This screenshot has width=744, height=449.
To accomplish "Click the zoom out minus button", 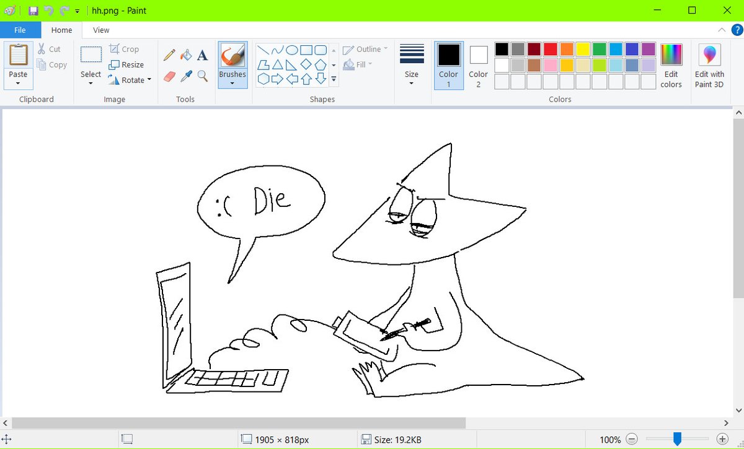I will pos(631,439).
